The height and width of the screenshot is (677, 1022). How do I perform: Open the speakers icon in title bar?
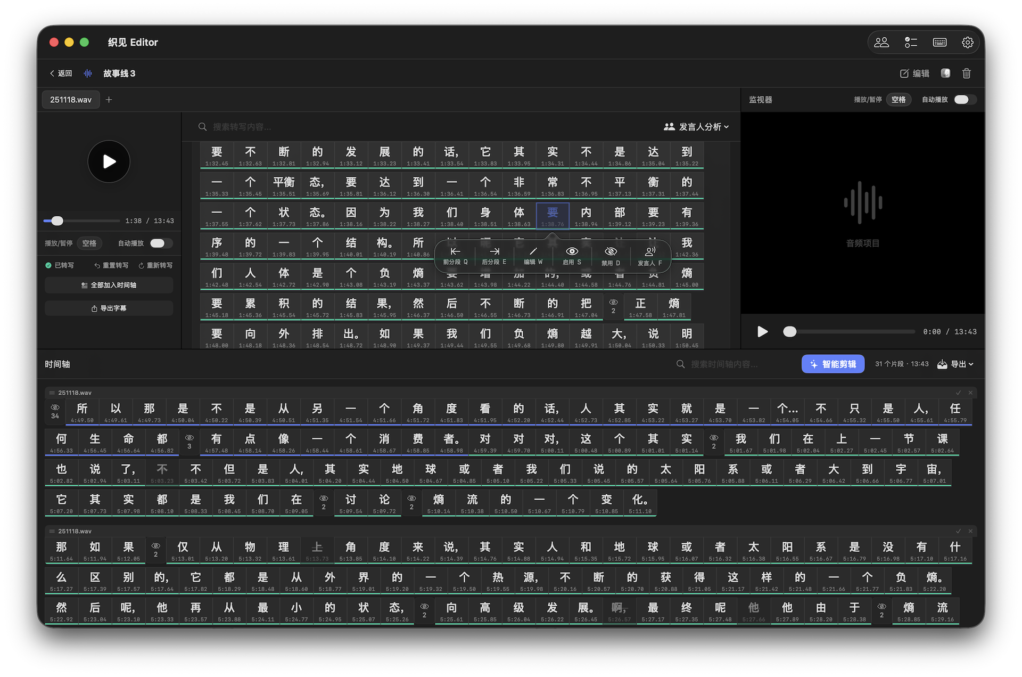[x=881, y=43]
